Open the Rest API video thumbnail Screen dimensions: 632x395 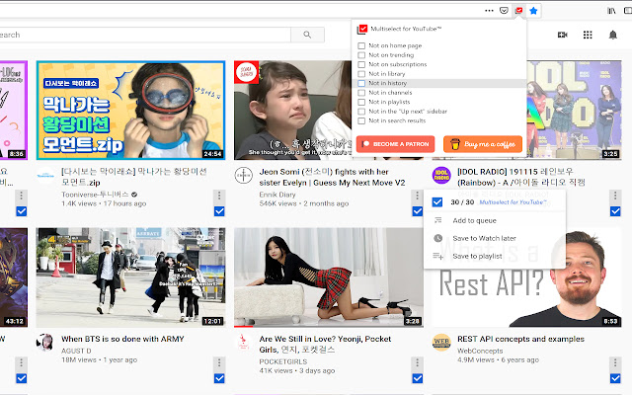pyautogui.click(x=526, y=298)
